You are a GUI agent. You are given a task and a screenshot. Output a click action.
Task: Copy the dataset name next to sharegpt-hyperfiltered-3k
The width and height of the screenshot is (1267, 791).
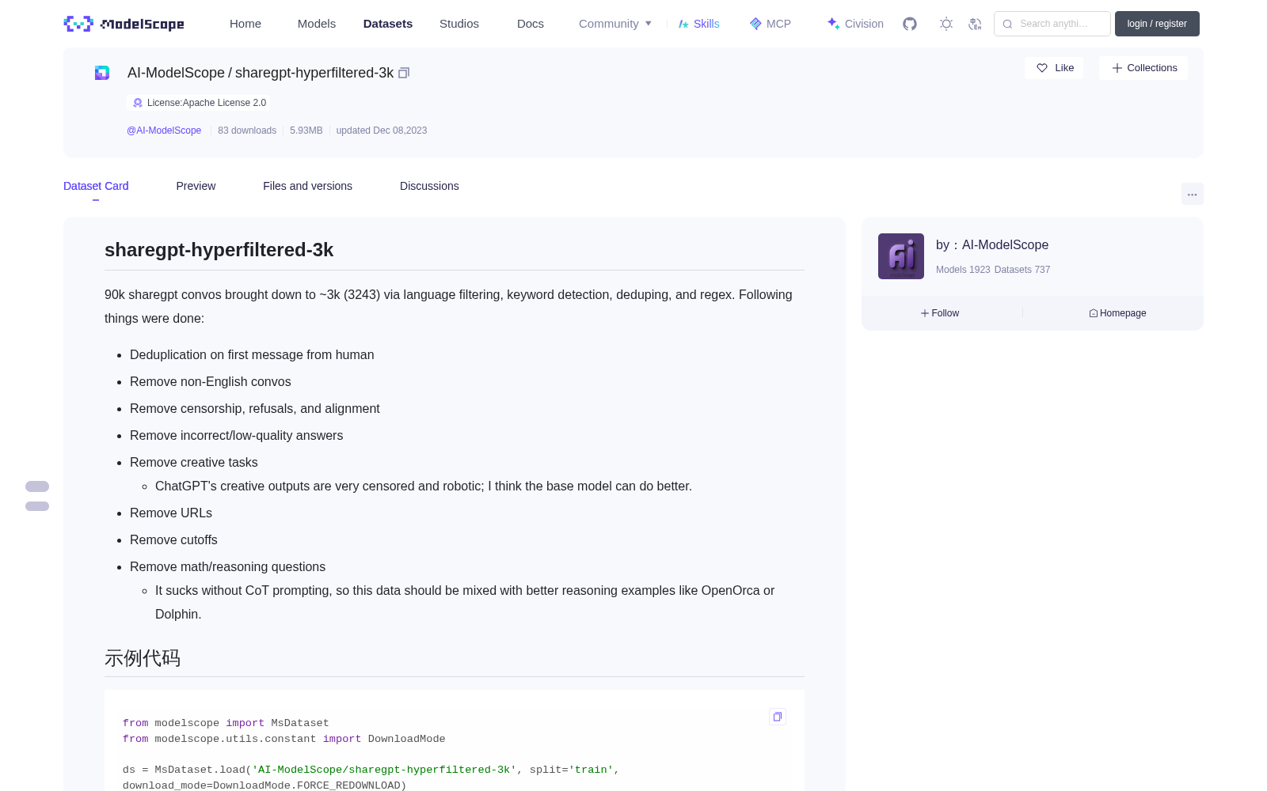pyautogui.click(x=404, y=73)
